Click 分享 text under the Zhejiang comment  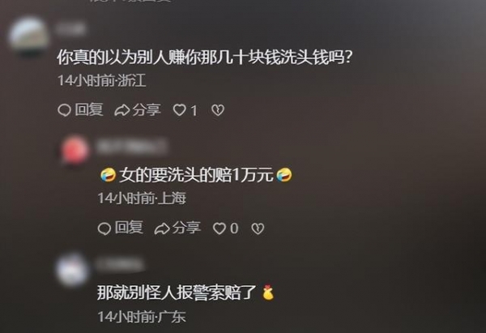click(x=147, y=109)
